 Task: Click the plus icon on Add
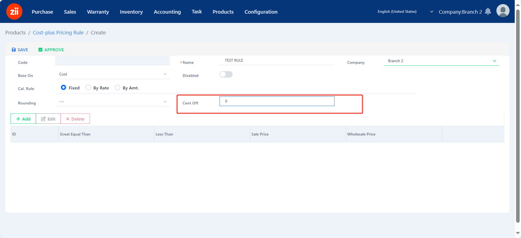coord(18,119)
